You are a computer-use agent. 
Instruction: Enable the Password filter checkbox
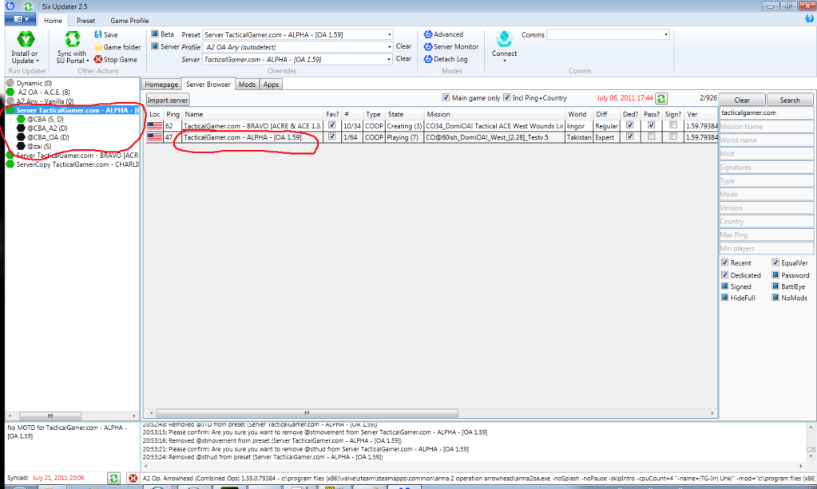click(x=775, y=274)
